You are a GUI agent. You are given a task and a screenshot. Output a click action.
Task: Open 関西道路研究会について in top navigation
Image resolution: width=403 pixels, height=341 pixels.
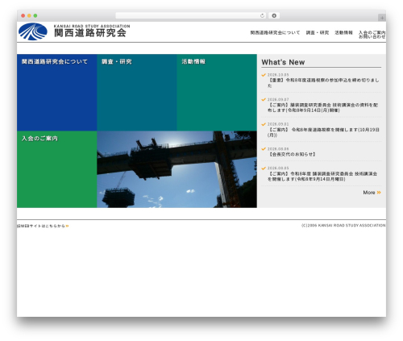(275, 32)
